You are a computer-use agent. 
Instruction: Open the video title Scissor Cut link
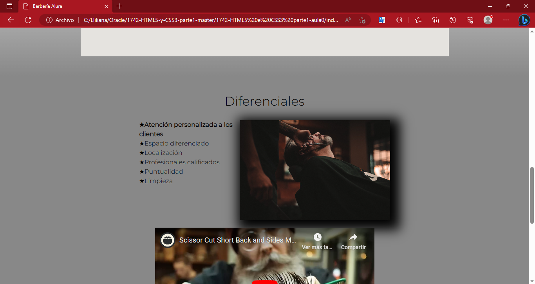[x=238, y=240]
